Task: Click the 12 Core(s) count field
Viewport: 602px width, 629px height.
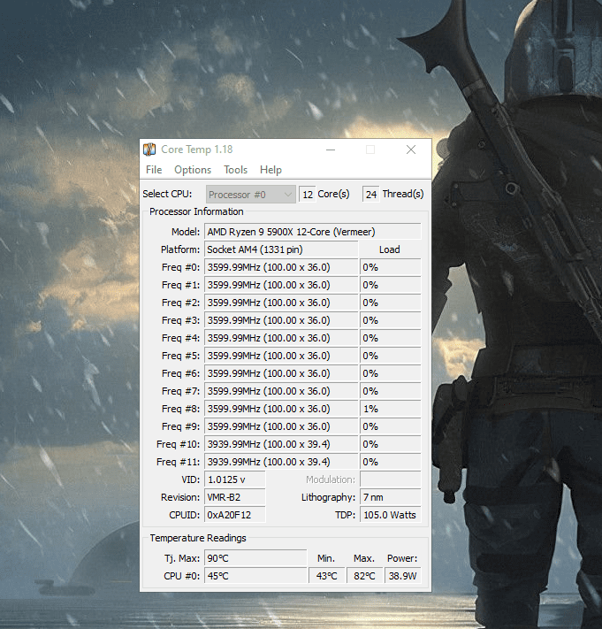Action: pos(308,195)
